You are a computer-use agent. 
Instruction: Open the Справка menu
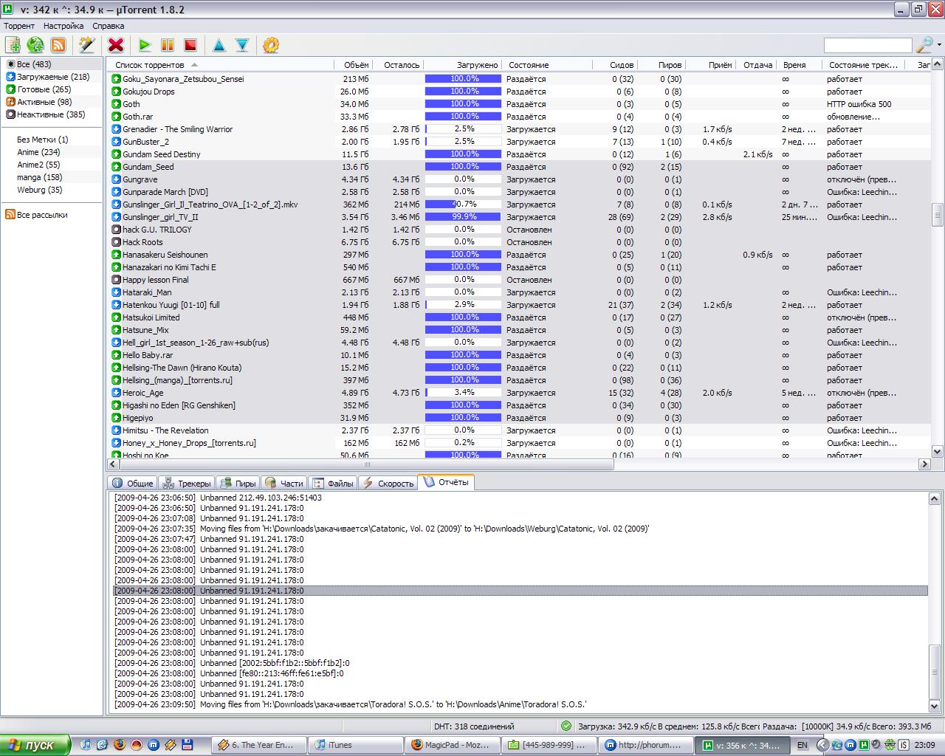point(109,26)
